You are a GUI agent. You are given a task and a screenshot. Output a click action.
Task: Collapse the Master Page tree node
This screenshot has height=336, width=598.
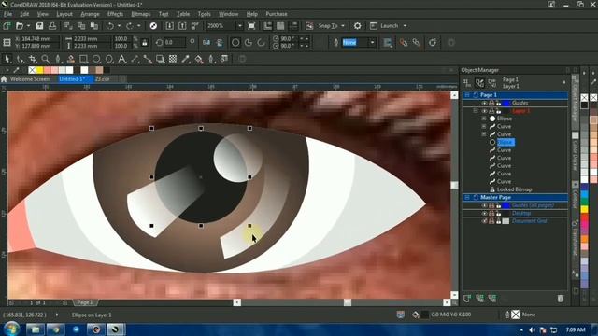point(467,197)
